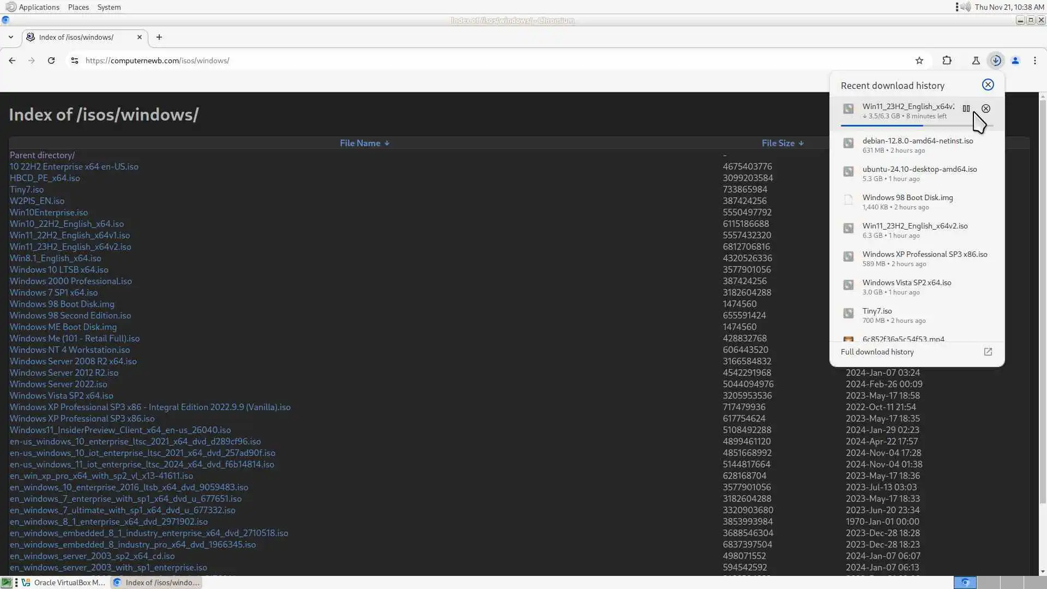Reload the current page
1047x589 pixels.
51,61
